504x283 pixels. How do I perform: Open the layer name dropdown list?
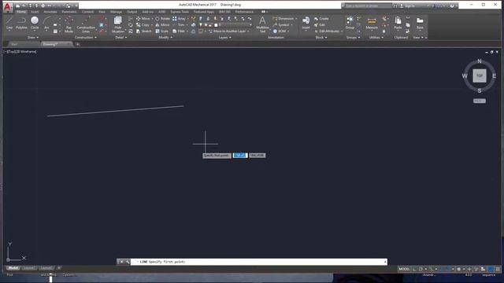point(250,24)
